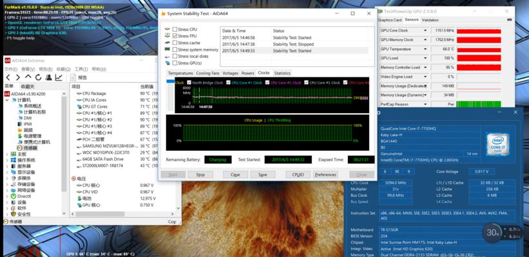Open GPU Temperature dropdown in GPU-Z
Image resolution: width=529 pixels, height=257 pixels.
pyautogui.click(x=425, y=49)
